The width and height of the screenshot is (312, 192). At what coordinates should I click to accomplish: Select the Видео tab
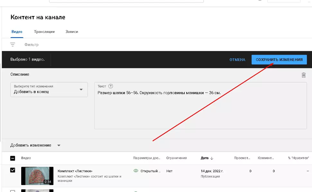(17, 32)
